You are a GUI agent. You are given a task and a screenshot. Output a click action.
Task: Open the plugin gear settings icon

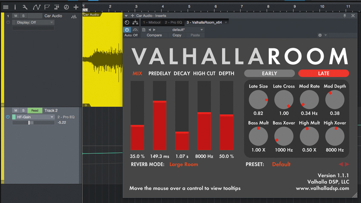point(320,35)
